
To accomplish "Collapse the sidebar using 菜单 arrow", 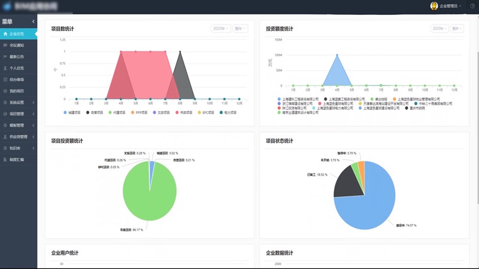I will point(33,22).
